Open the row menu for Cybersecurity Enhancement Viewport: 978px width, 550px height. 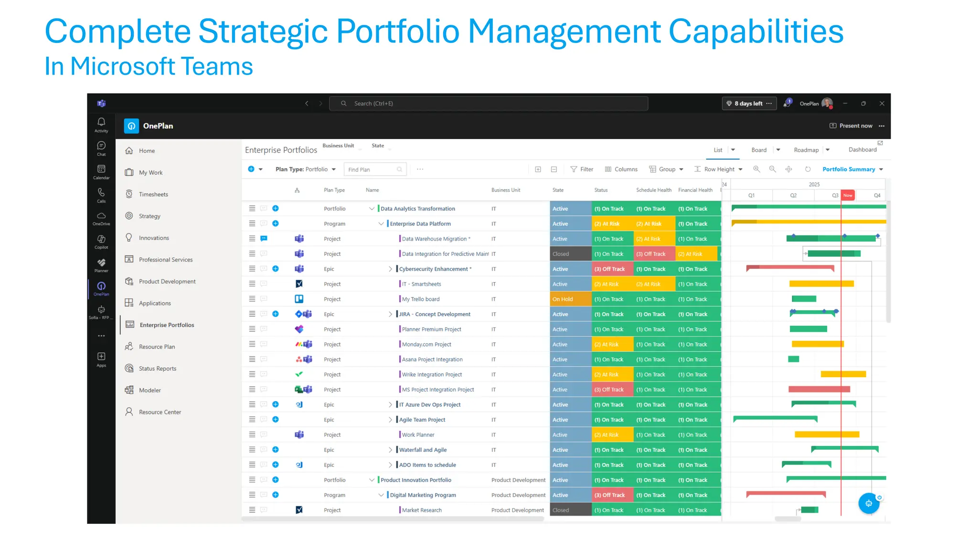252,269
